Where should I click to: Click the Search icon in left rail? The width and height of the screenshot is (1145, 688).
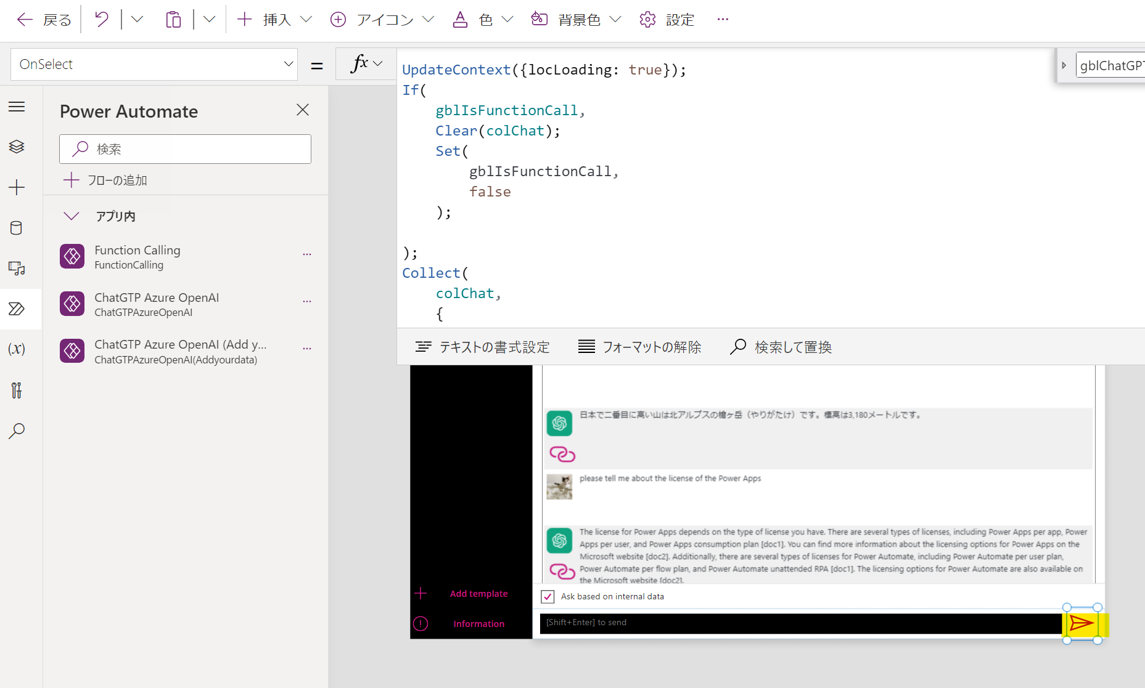[17, 431]
